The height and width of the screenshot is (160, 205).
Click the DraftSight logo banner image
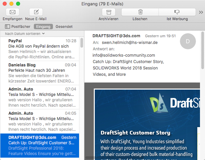[x=175, y=103]
